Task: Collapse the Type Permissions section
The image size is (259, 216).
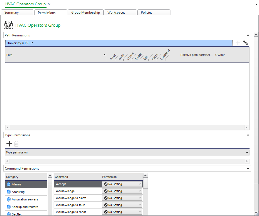Action: [x=248, y=135]
